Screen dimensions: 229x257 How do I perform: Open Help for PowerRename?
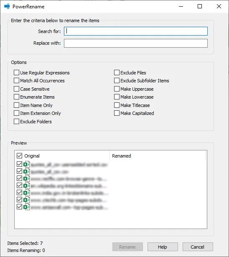(x=163, y=247)
